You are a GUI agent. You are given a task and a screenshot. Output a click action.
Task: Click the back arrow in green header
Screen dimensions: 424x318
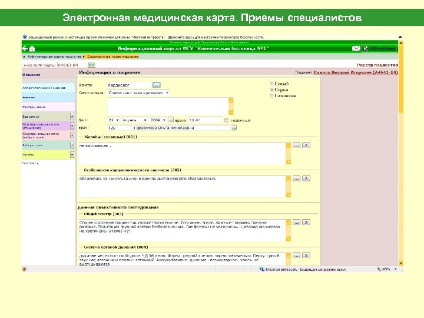pyautogui.click(x=25, y=48)
